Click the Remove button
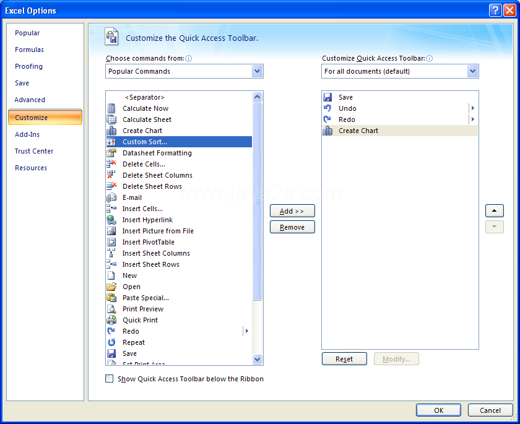The height and width of the screenshot is (424, 520). click(292, 227)
